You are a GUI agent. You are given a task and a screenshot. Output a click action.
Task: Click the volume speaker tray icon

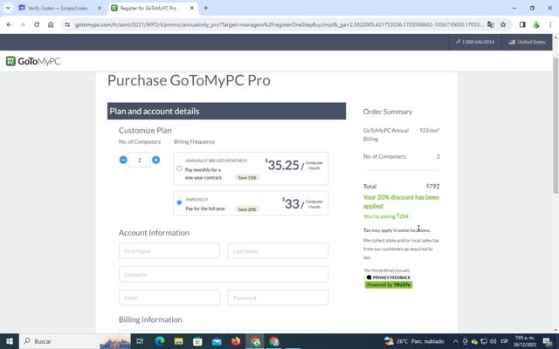pyautogui.click(x=493, y=341)
